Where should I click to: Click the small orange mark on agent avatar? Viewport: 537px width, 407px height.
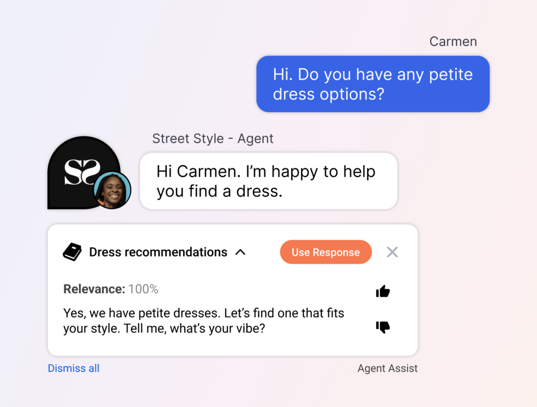click(x=100, y=201)
